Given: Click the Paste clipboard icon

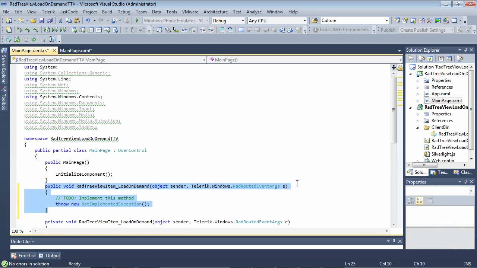Looking at the screenshot, I should (77, 20).
